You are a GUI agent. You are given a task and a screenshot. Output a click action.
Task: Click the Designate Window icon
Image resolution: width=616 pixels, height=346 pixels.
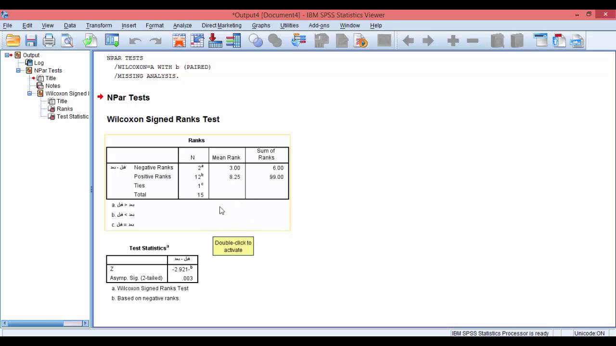(x=299, y=41)
